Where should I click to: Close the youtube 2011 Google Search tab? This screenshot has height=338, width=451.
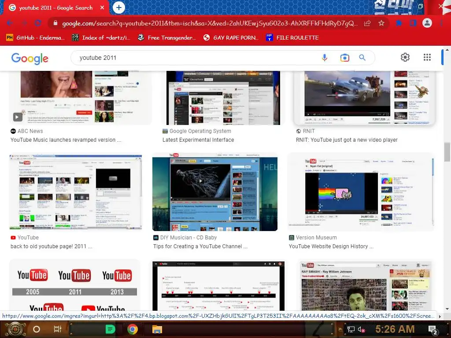click(102, 8)
